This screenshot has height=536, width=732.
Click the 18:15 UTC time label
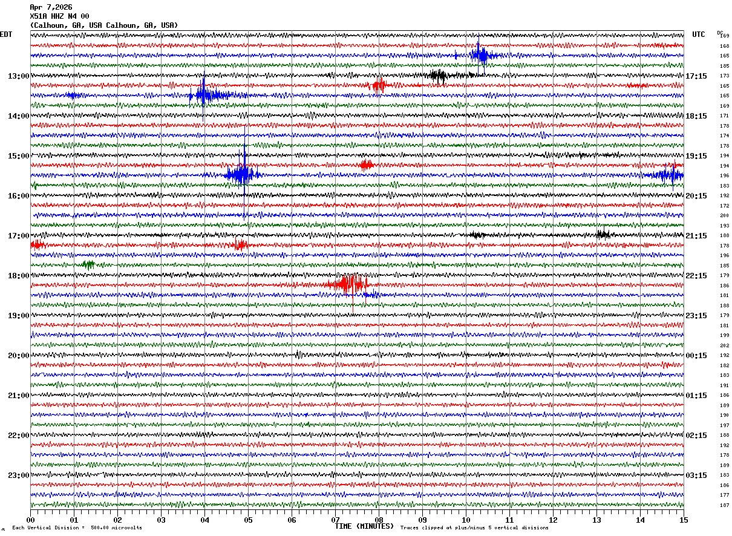696,116
